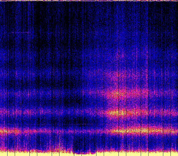Click the dark void left of the hotspots

point(72,100)
